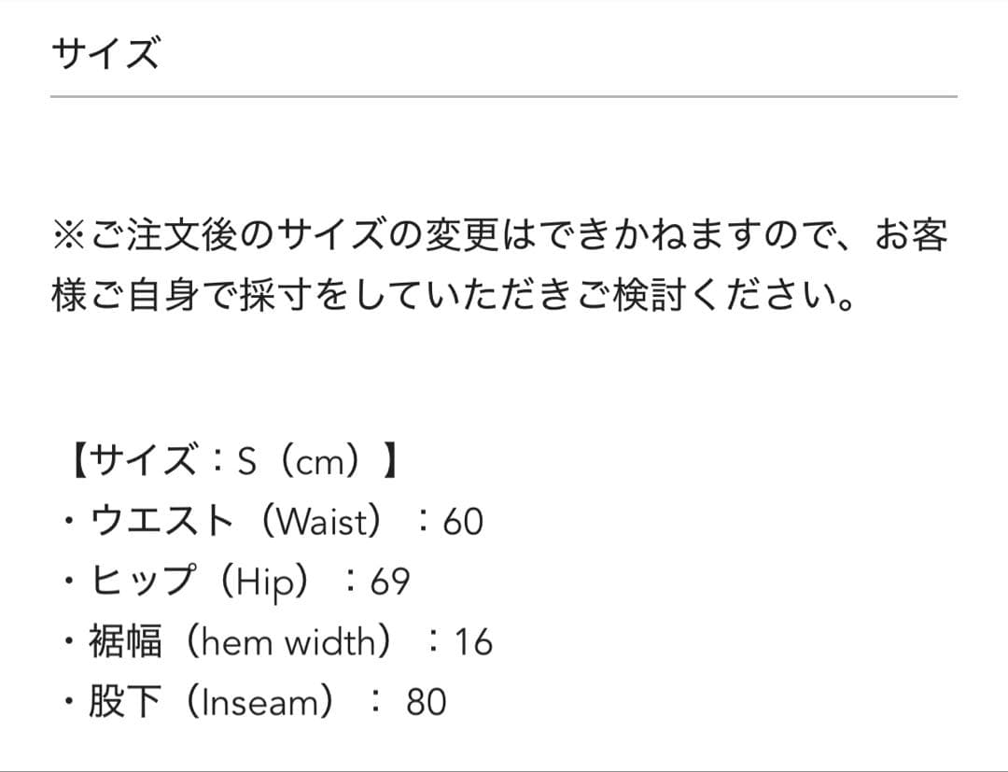Click the hem width English text
Viewport: 1008px width, 772px height.
pyautogui.click(x=288, y=642)
